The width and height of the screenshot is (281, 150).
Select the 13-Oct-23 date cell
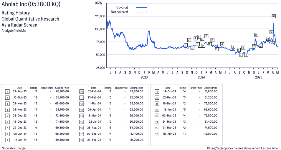click(20, 98)
